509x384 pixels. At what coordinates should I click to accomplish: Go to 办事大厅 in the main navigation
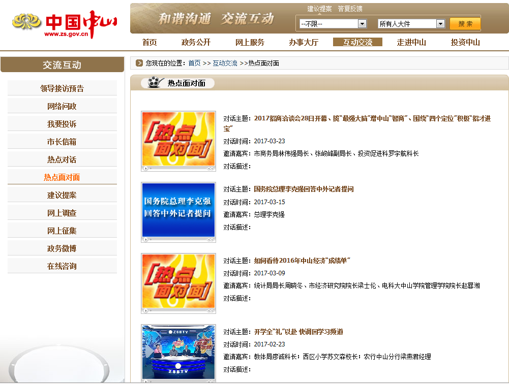pos(304,42)
